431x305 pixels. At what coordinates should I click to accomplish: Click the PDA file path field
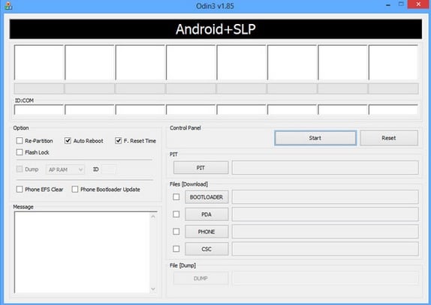point(325,214)
